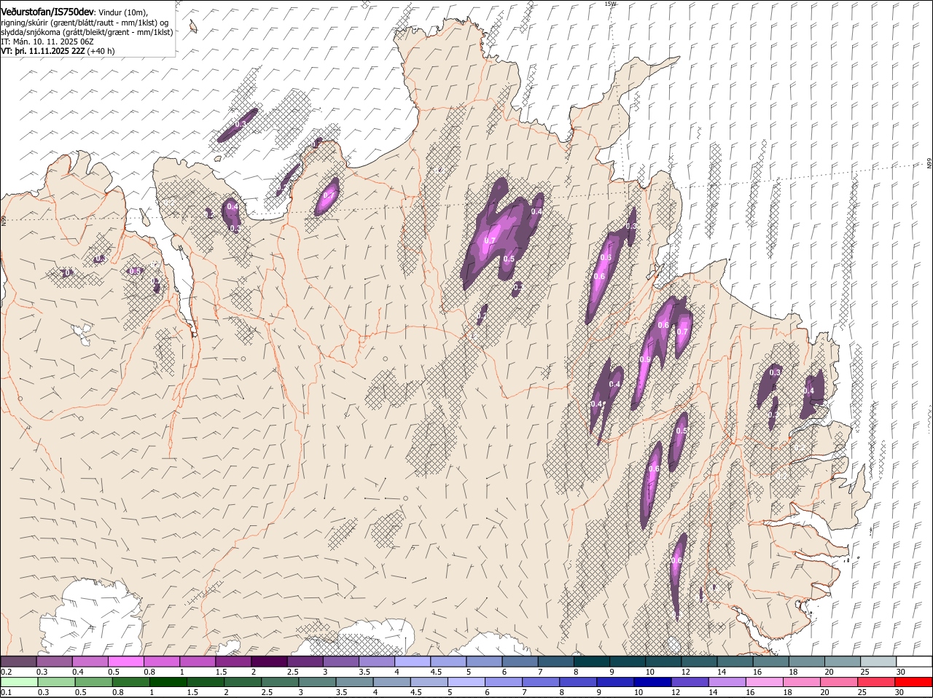Pick upper legend swatch between 4 and 4.5

(413, 662)
